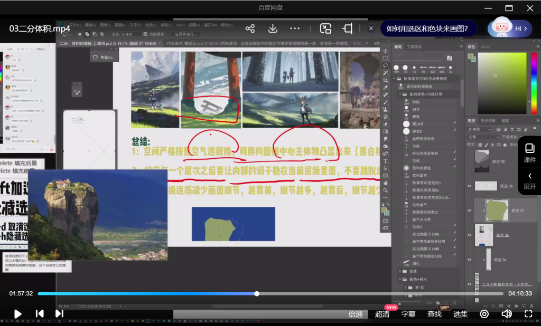
Task: Expand the 展开 side panel
Action: [529, 181]
